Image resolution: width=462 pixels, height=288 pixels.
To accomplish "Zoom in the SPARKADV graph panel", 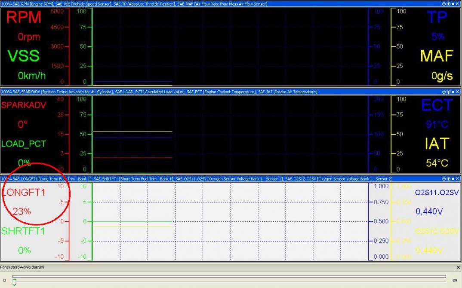I will [x=448, y=92].
